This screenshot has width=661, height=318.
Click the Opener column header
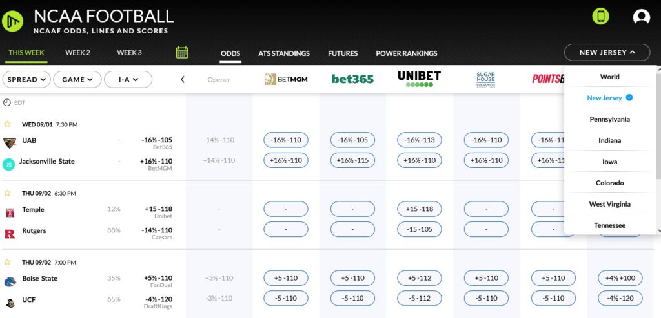click(219, 80)
